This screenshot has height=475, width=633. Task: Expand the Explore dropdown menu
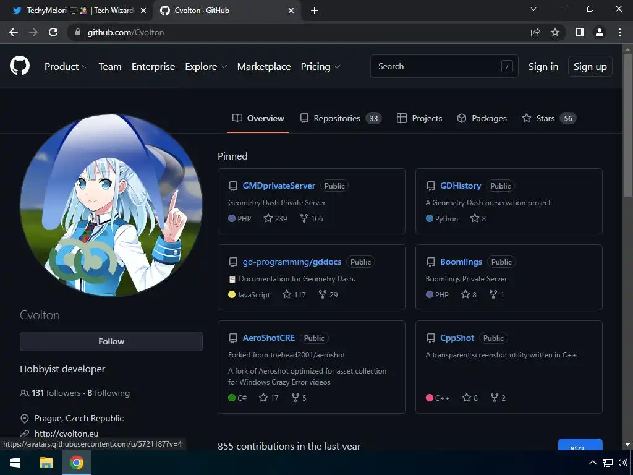(206, 67)
